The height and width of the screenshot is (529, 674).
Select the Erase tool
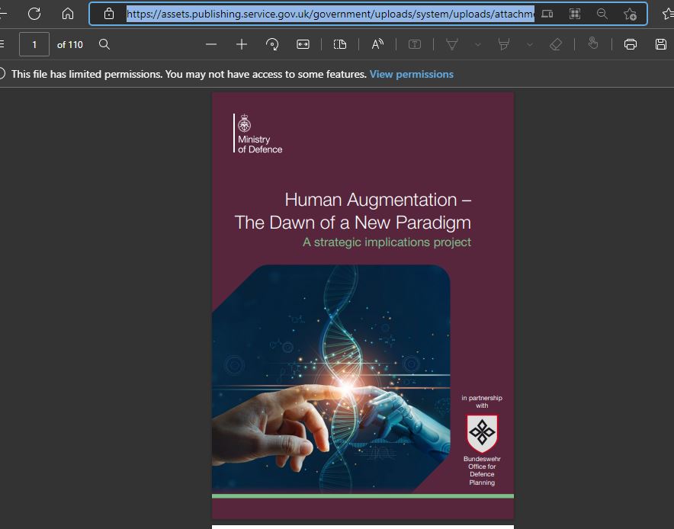coord(556,44)
